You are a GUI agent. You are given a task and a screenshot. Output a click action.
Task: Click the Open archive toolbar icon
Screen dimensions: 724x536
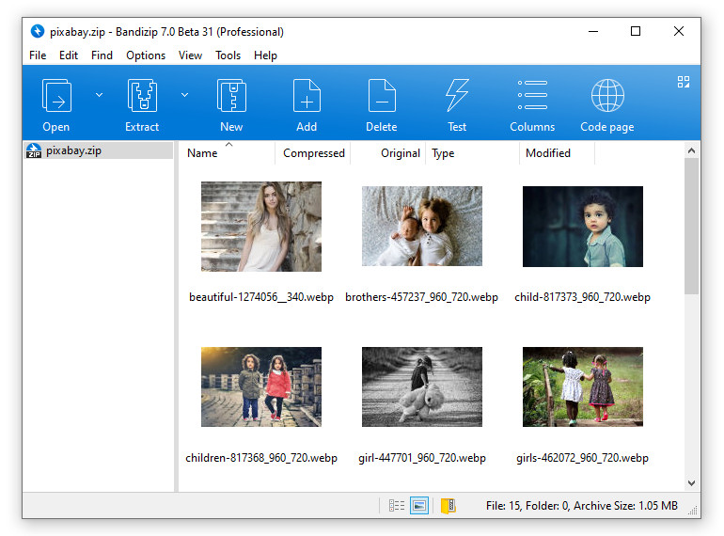pos(56,96)
